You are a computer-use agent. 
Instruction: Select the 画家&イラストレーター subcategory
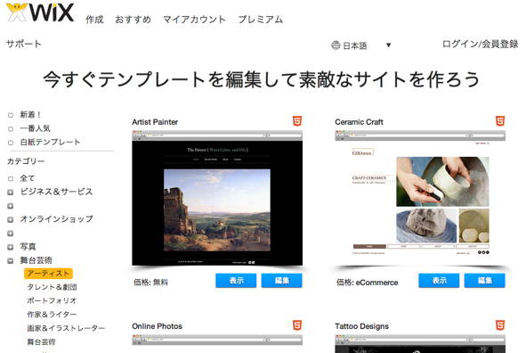[66, 328]
